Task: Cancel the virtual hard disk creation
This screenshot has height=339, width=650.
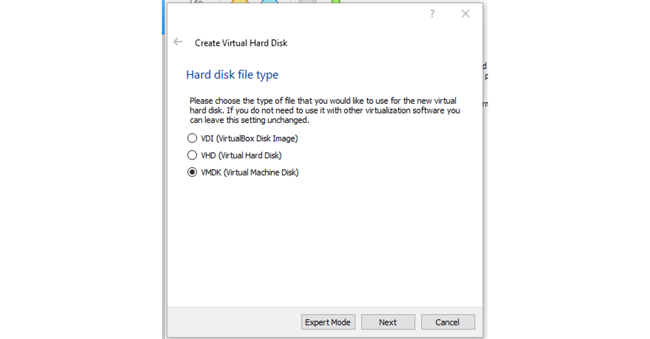Action: [448, 322]
